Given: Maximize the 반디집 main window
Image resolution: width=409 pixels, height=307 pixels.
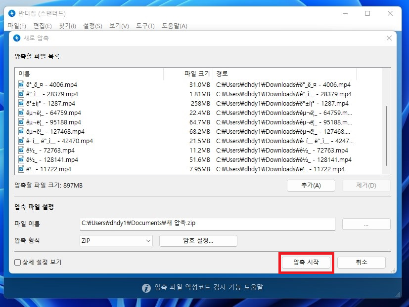Looking at the screenshot, I should click(367, 13).
